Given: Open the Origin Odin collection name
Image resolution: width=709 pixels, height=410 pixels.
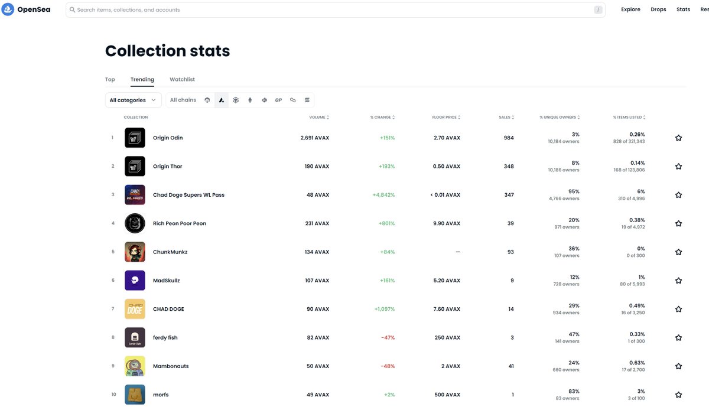Looking at the screenshot, I should tap(168, 138).
